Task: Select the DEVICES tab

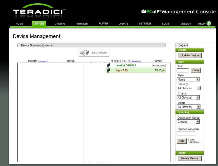Action: coord(39,24)
